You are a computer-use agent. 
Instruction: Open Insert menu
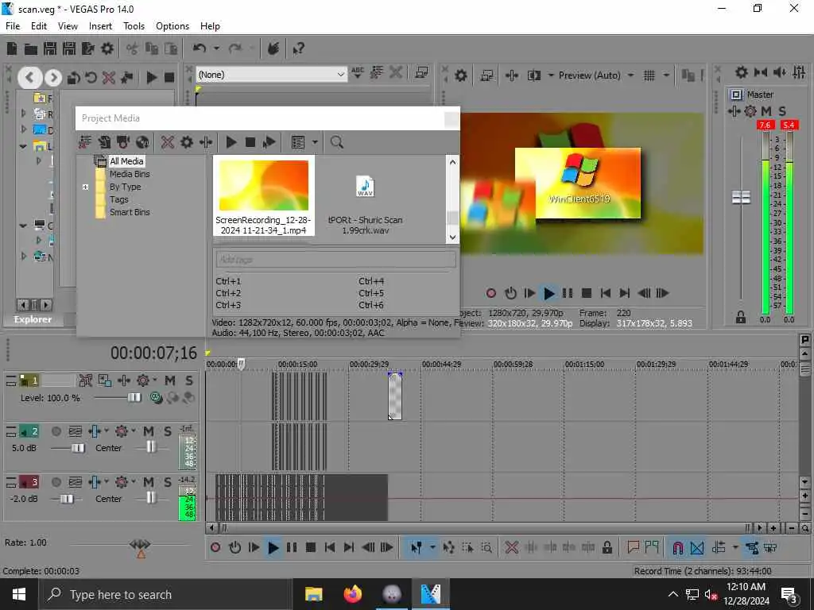point(100,26)
